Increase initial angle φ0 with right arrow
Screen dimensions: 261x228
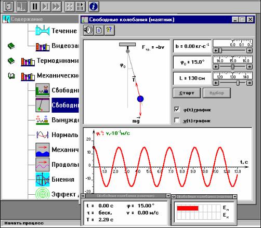point(249,66)
